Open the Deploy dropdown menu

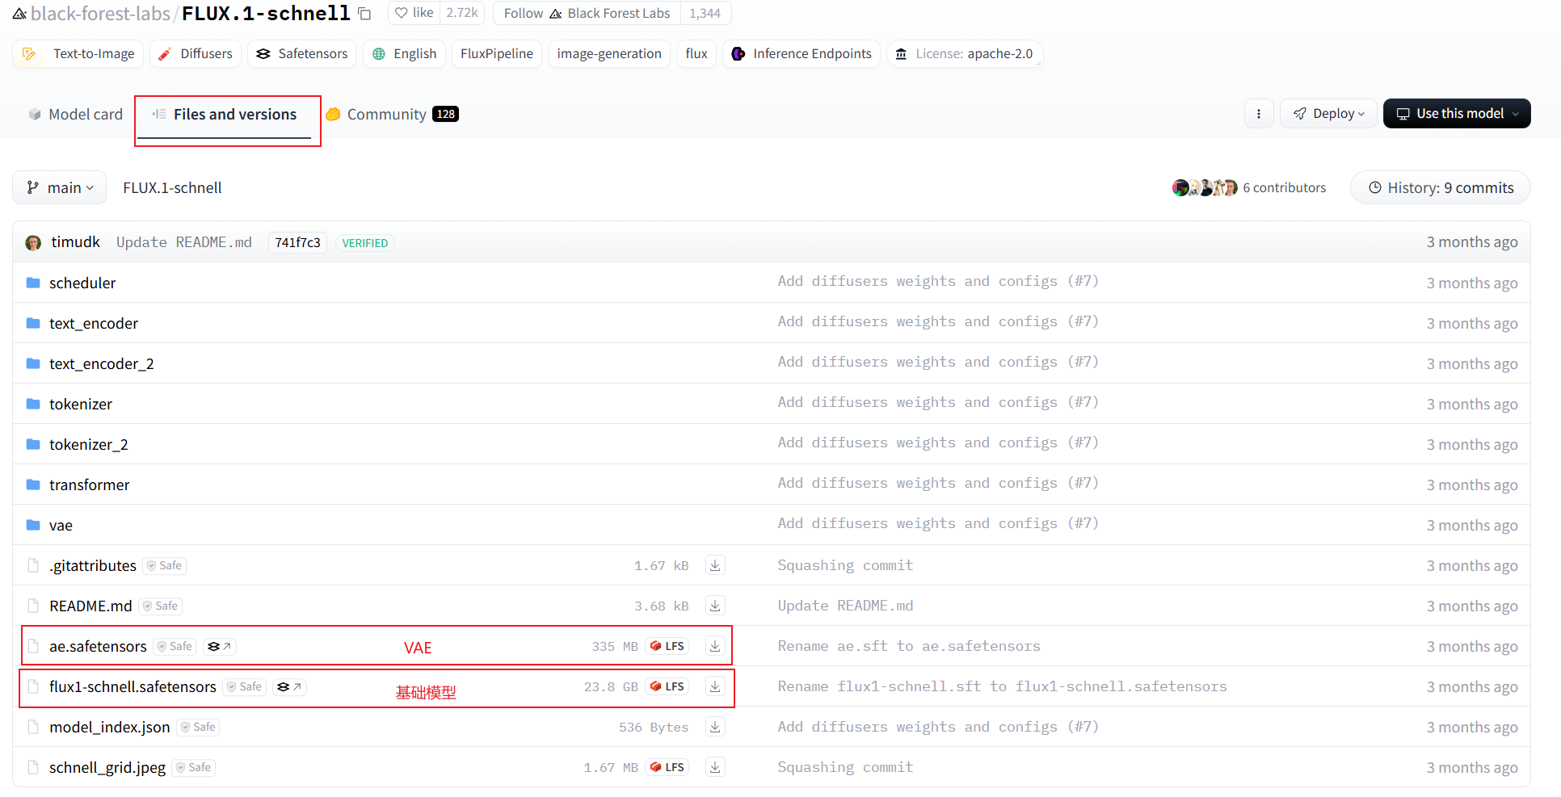click(x=1328, y=114)
